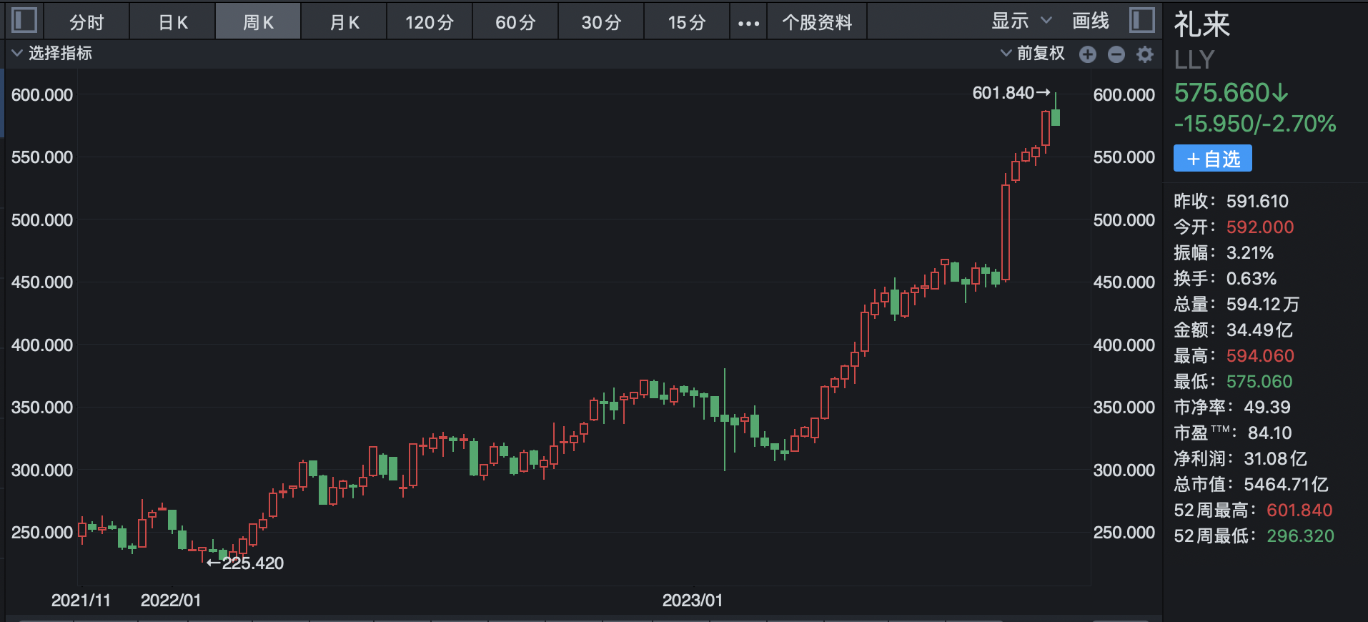Viewport: 1368px width, 622px height.
Task: Click the latest green weekly candle
Action: click(x=1056, y=117)
